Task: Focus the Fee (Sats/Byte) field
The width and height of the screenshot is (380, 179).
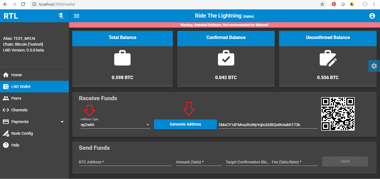Action: pyautogui.click(x=295, y=162)
